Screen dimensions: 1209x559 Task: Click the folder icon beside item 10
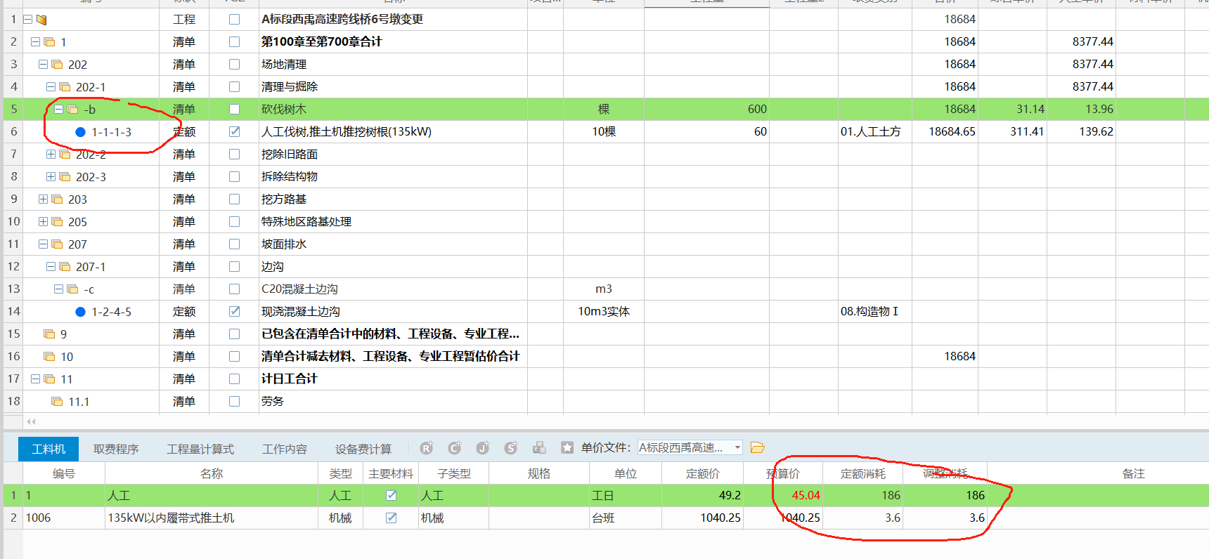49,357
